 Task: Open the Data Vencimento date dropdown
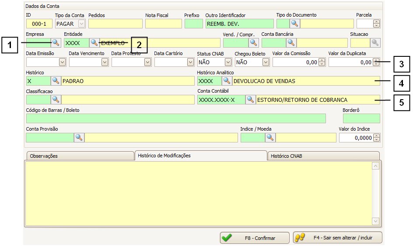click(105, 62)
